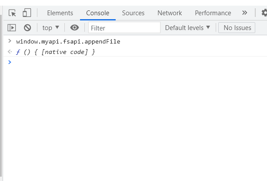Create a live expression with the eye icon
Image resolution: width=267 pixels, height=181 pixels.
(74, 28)
